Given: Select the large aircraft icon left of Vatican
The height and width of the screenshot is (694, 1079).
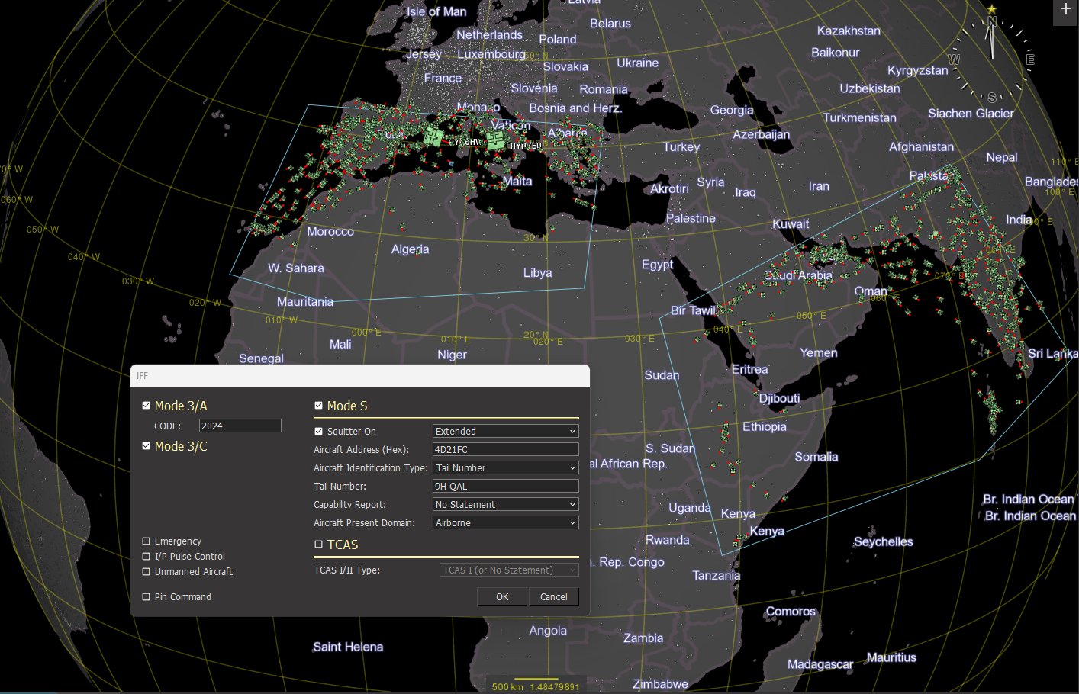Looking at the screenshot, I should (x=433, y=137).
